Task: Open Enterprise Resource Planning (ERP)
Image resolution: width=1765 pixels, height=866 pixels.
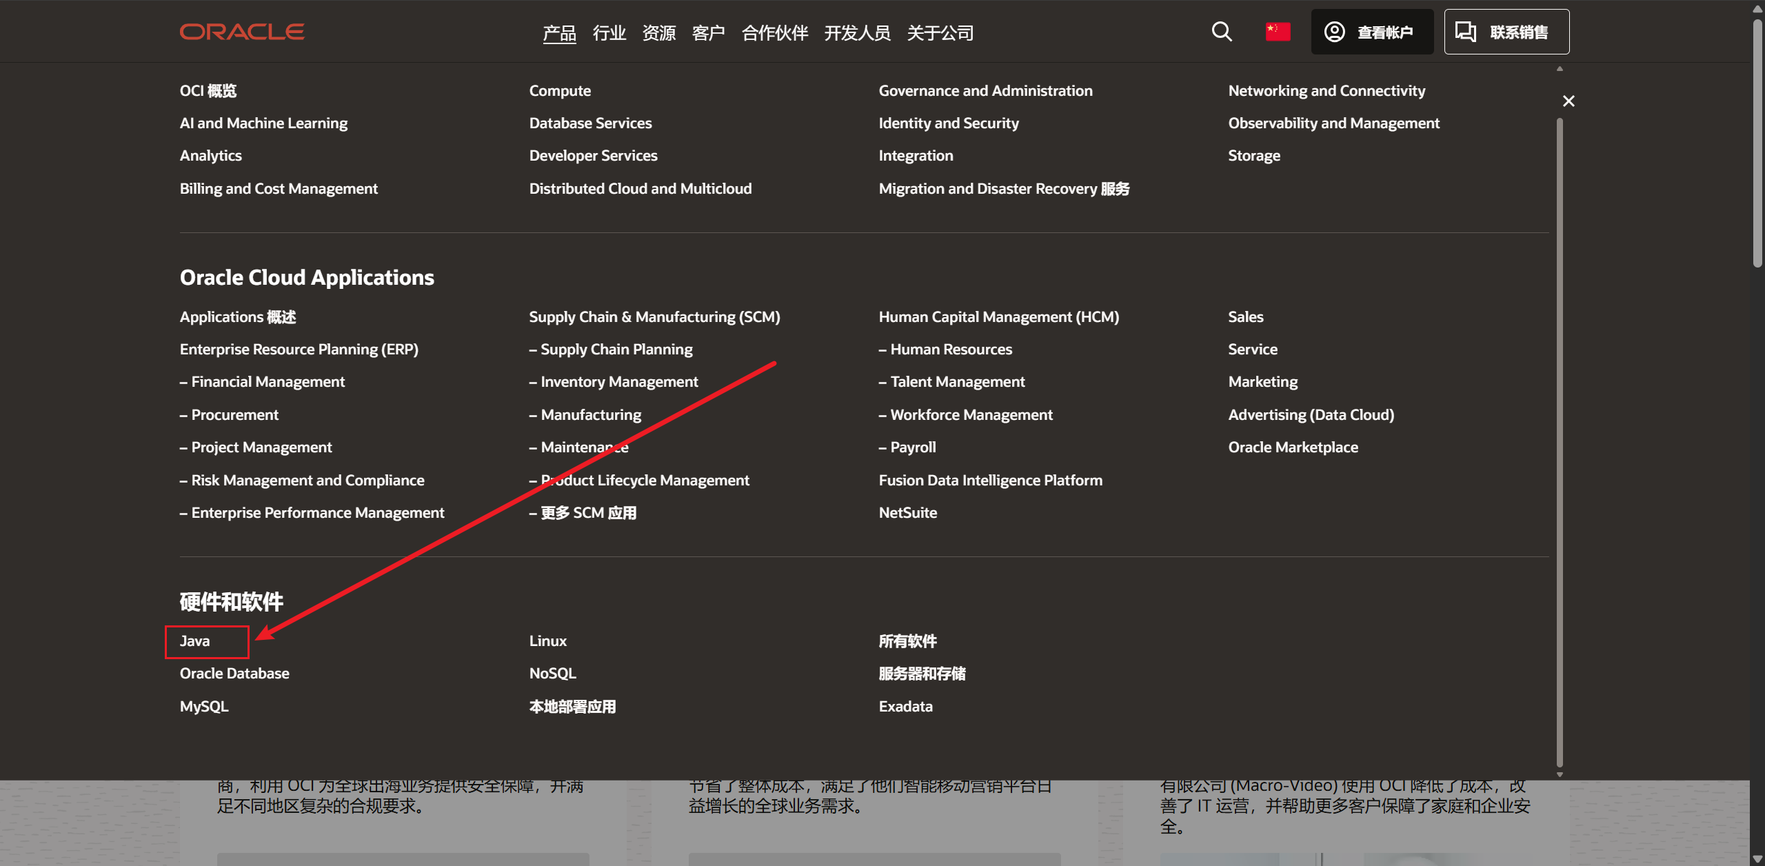Action: [x=299, y=350]
